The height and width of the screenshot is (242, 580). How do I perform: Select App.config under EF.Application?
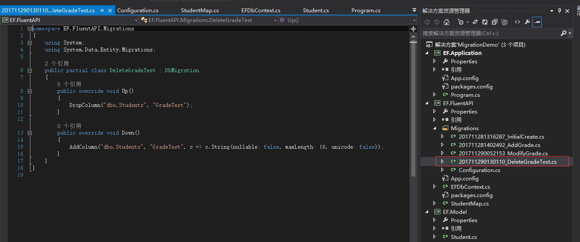465,78
